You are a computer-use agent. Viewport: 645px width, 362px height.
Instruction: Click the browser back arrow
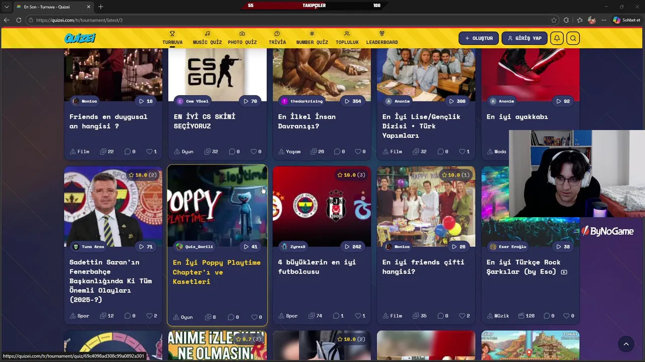(x=7, y=20)
